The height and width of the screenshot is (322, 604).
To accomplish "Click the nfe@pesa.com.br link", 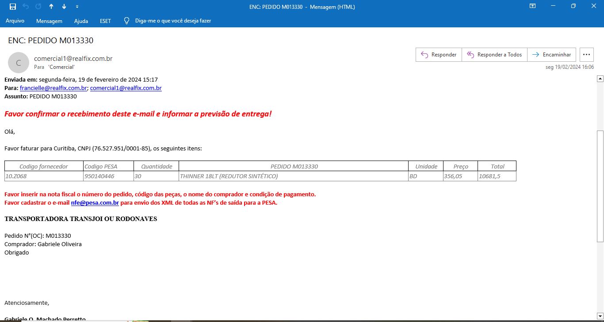I will (95, 203).
